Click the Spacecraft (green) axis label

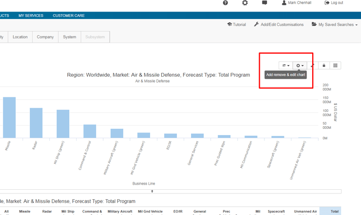(x=273, y=154)
